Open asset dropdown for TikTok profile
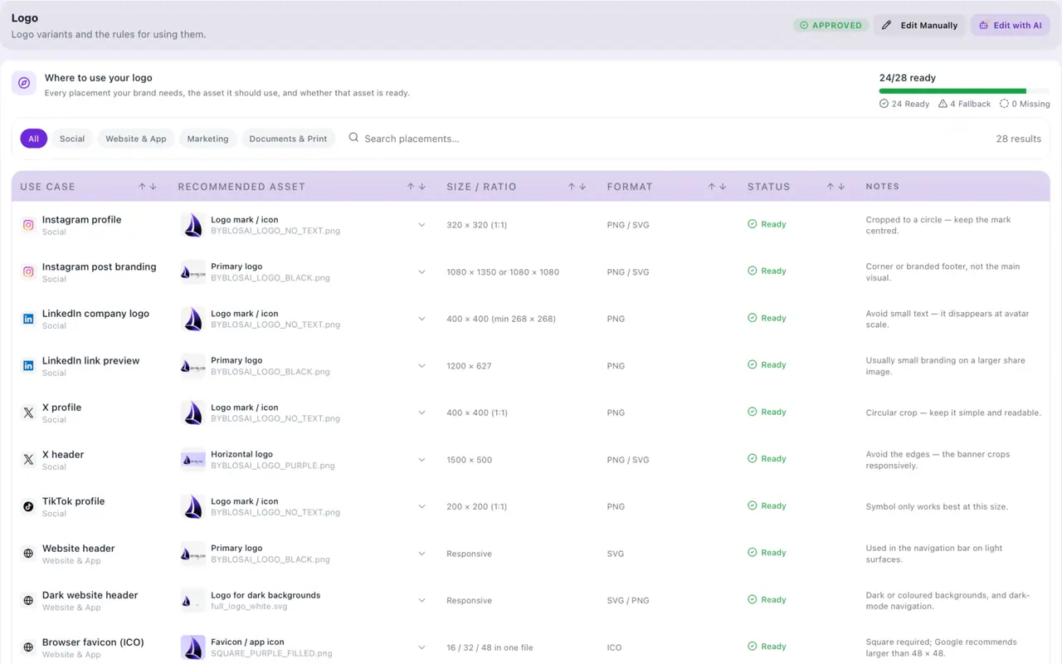The height and width of the screenshot is (664, 1062). pos(421,506)
